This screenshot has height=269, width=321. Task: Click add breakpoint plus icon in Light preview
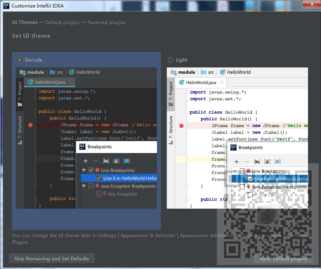click(x=237, y=162)
